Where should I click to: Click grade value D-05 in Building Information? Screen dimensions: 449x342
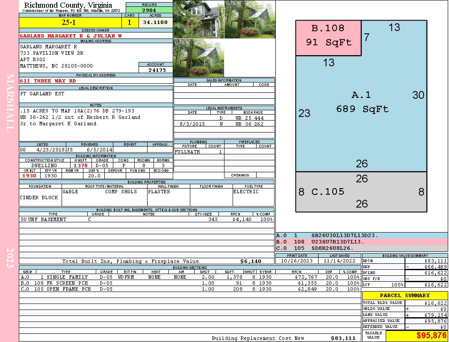[102, 165]
